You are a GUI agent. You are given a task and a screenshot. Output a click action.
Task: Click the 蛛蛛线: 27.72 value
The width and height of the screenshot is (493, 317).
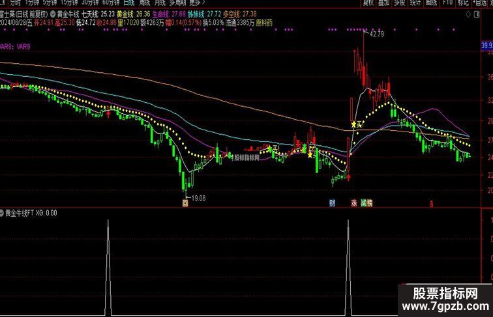tap(204, 14)
